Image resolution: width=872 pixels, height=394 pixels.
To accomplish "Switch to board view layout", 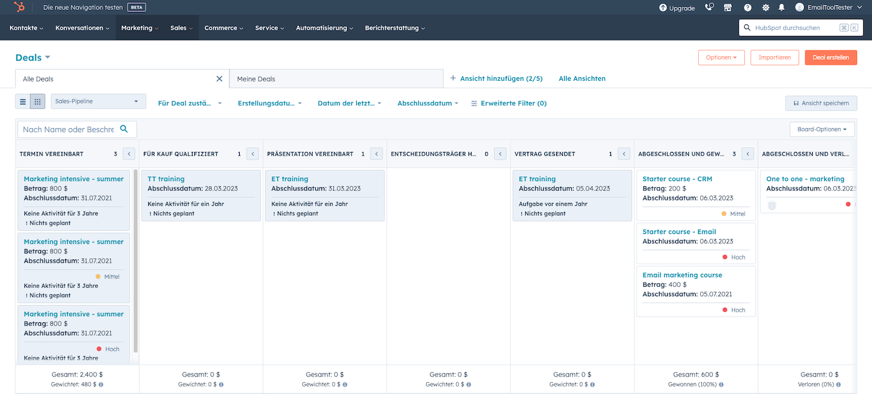I will tap(38, 102).
